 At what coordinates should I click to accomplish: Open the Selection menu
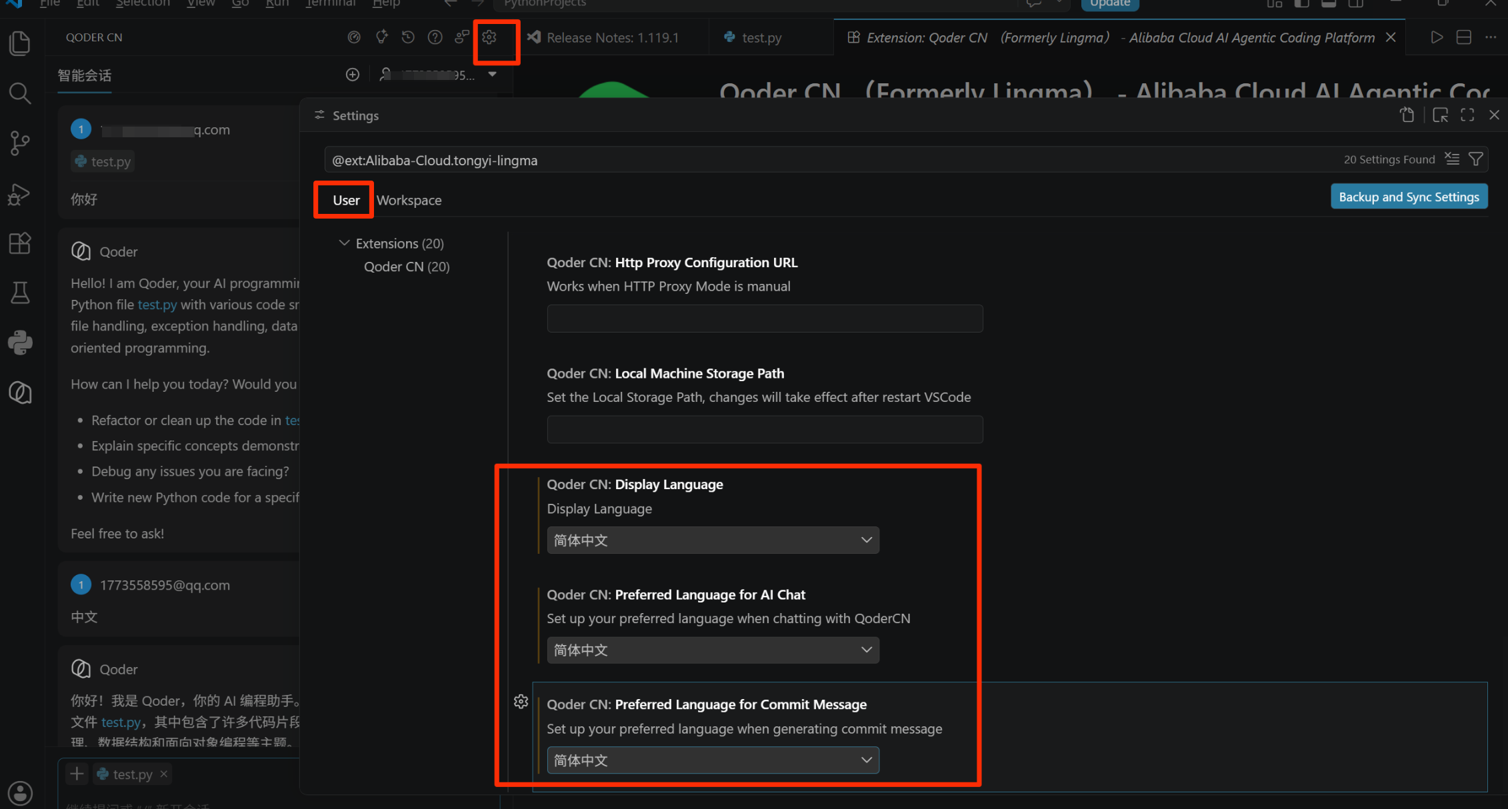(143, 4)
